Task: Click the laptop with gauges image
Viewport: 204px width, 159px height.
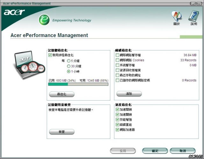Action: pyautogui.click(x=29, y=65)
